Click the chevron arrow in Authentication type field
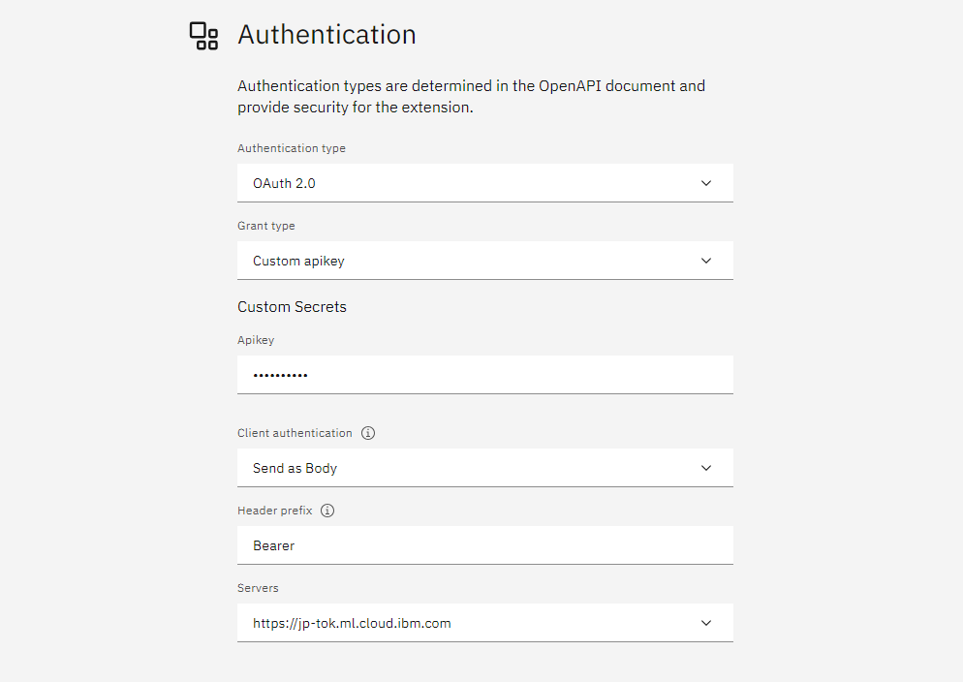Screen dimensions: 963x682 (706, 183)
